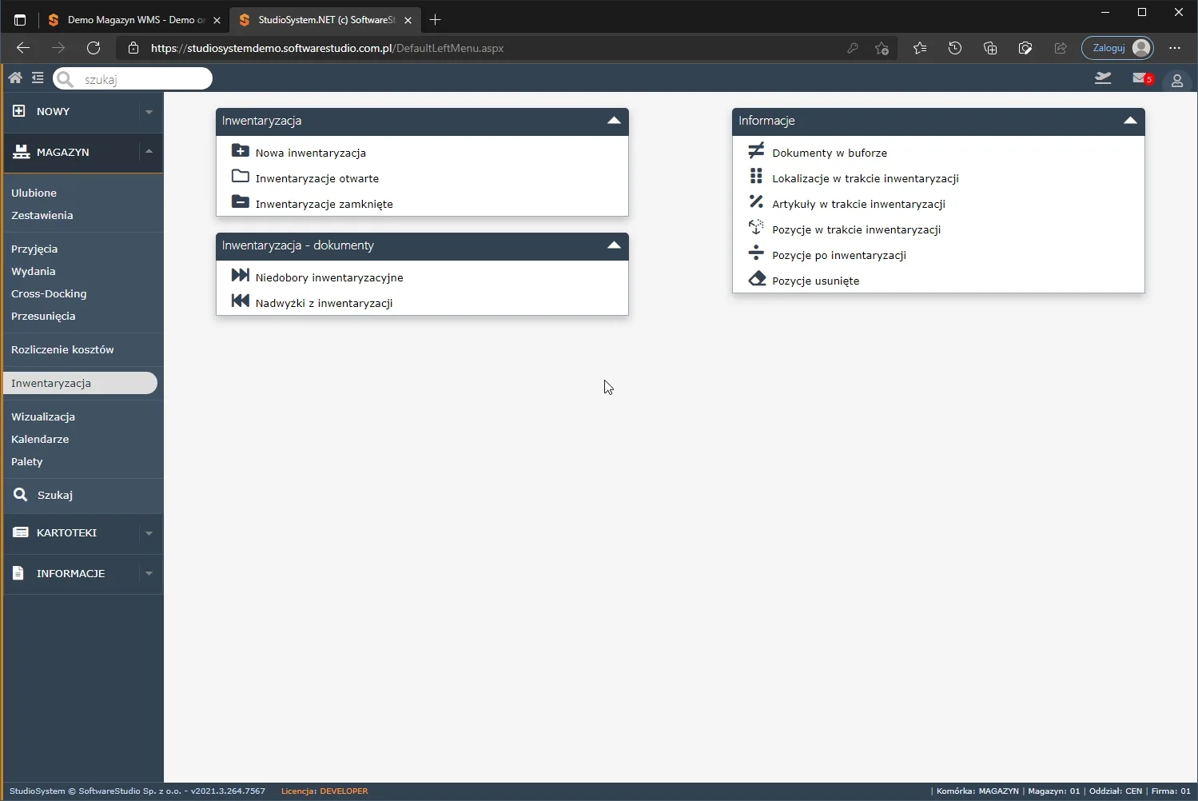1198x801 pixels.
Task: Open Kalendarze in the sidebar
Action: click(x=40, y=439)
